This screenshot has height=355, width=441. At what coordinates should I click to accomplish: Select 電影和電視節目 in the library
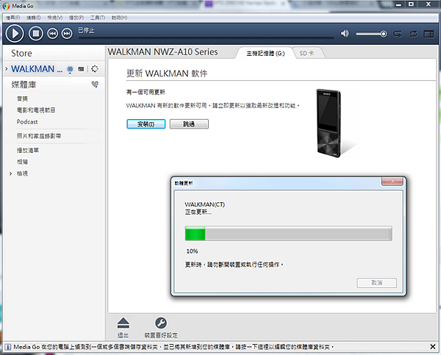[36, 110]
